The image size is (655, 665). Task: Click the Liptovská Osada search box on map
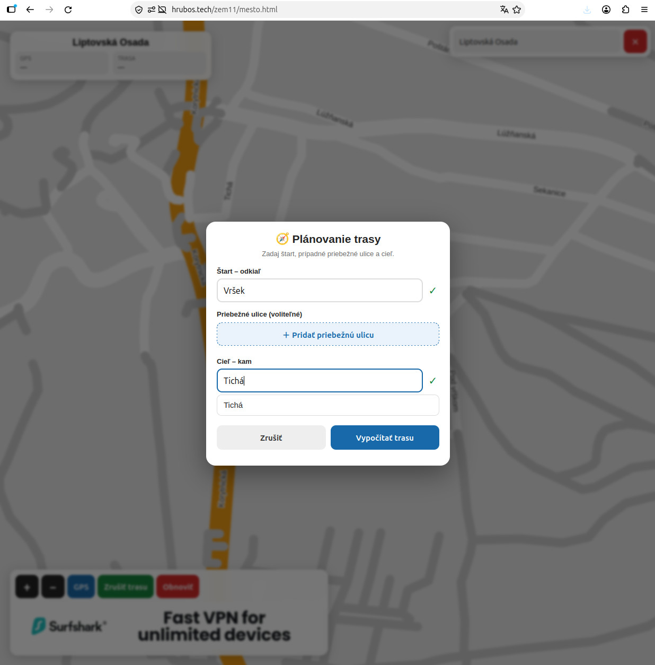point(536,41)
